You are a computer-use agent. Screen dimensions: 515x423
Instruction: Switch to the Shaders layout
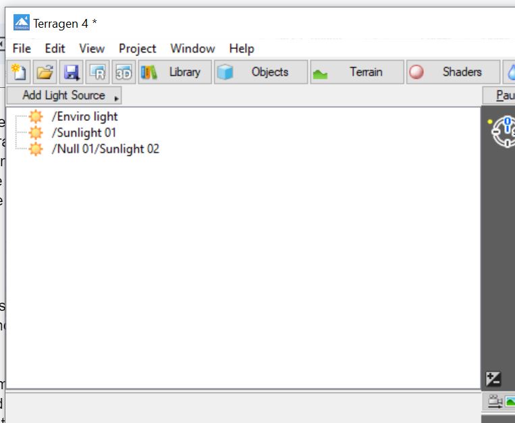[454, 72]
